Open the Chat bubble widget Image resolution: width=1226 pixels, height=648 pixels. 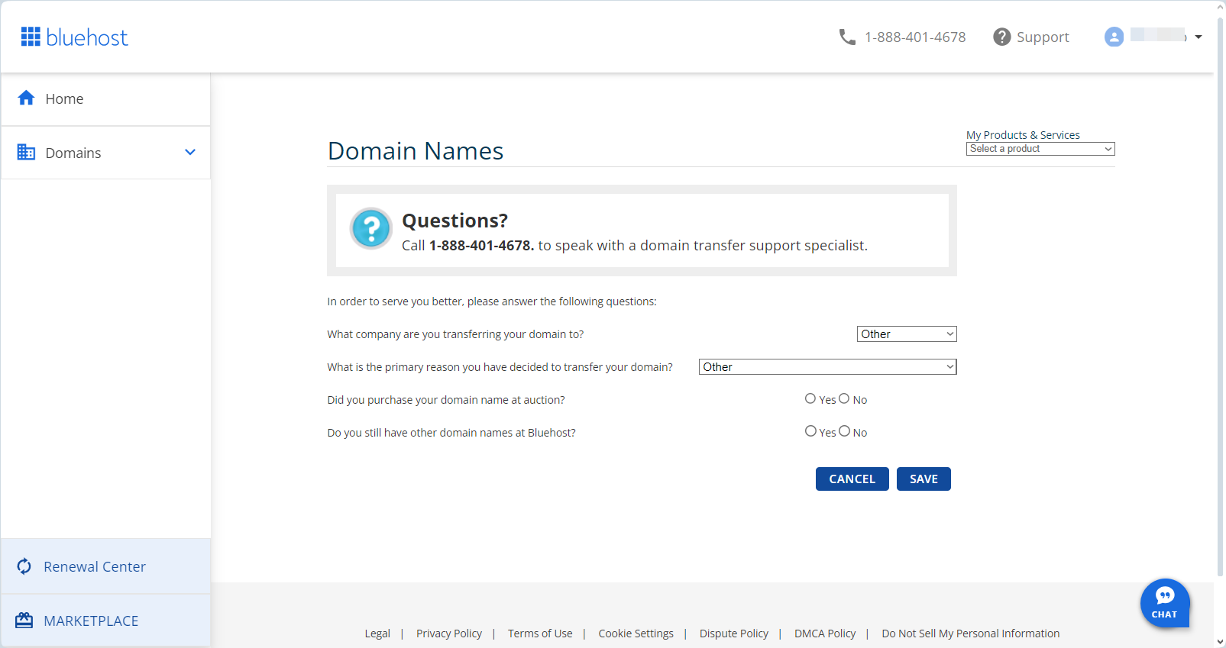pyautogui.click(x=1165, y=603)
